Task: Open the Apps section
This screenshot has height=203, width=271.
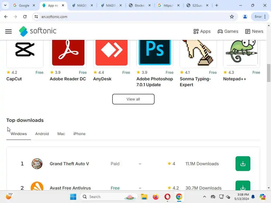Action: pos(202,31)
